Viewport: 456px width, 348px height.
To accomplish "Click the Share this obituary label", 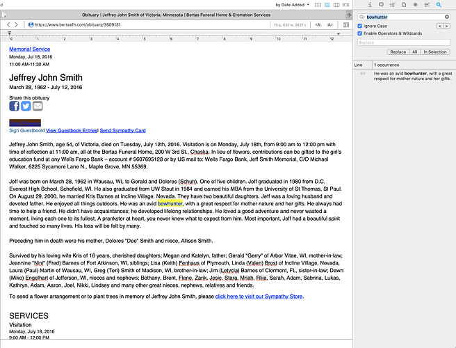I will (x=29, y=98).
